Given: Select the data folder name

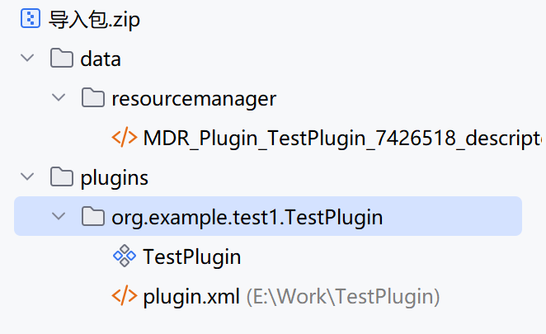Looking at the screenshot, I should click(101, 59).
